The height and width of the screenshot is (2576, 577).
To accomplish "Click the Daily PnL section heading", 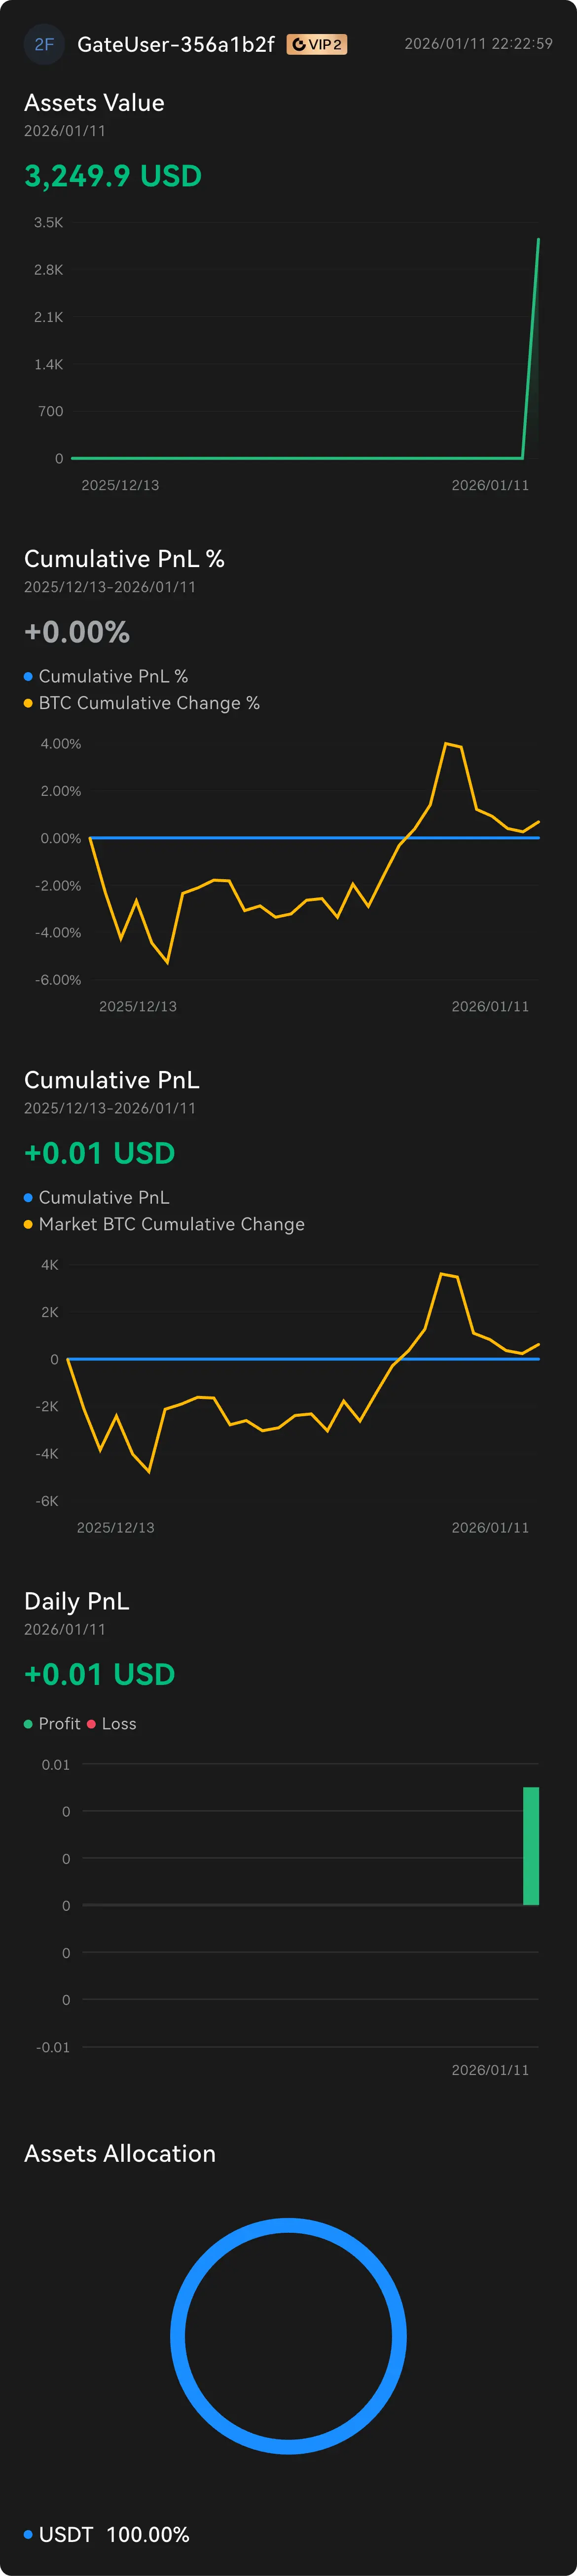I will tap(77, 1601).
